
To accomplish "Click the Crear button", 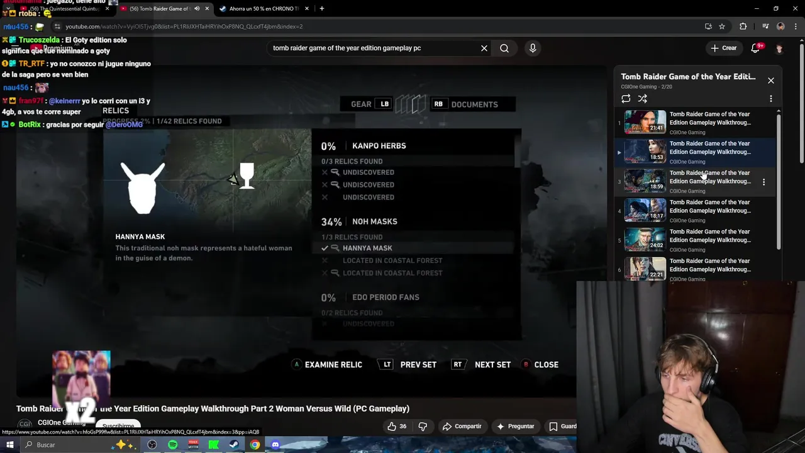I will (x=724, y=48).
